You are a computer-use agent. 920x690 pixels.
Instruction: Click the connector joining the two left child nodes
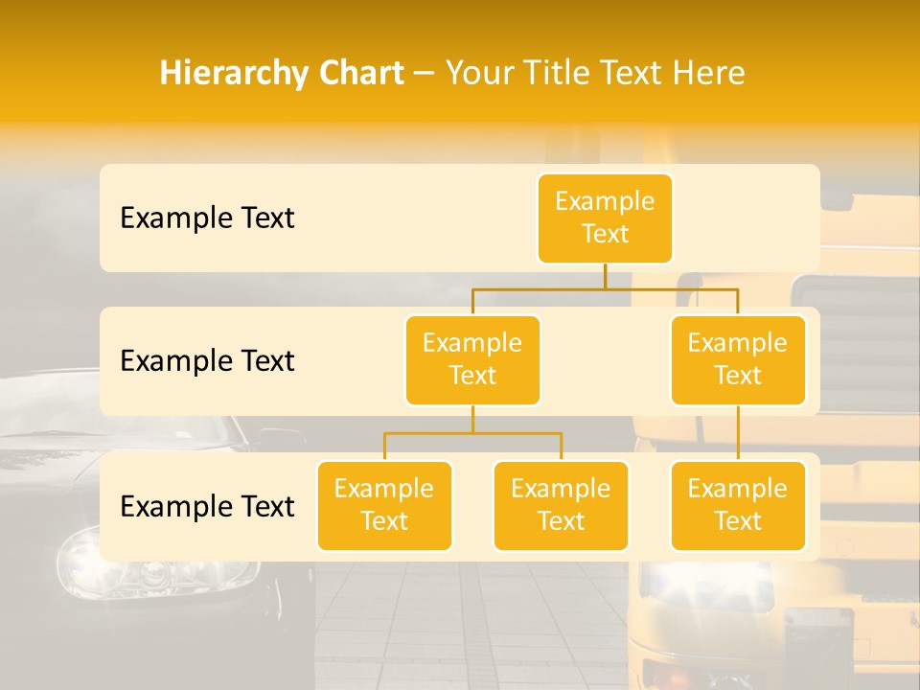[472, 433]
